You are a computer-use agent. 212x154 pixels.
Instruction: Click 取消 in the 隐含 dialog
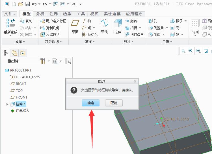point(114,103)
